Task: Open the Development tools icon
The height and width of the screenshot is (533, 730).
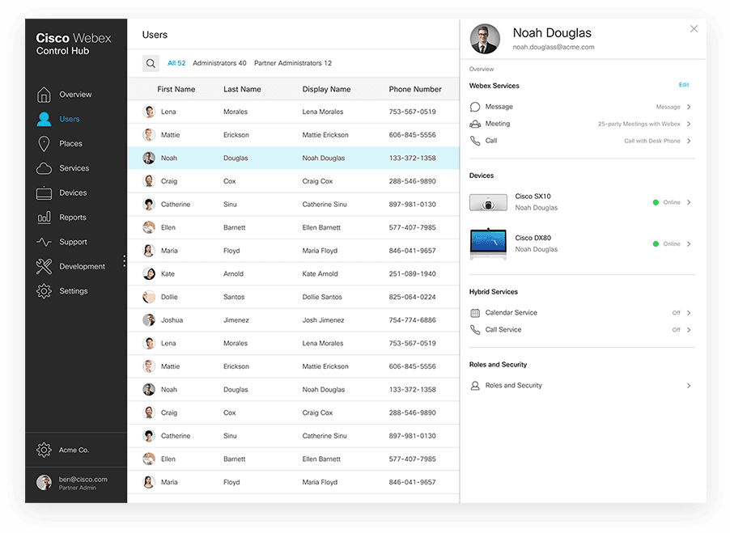Action: 44,267
